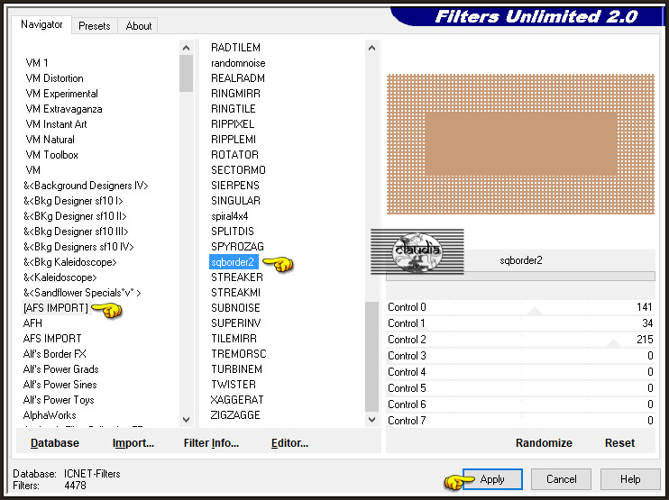Select VM Experimental category

pyautogui.click(x=61, y=94)
